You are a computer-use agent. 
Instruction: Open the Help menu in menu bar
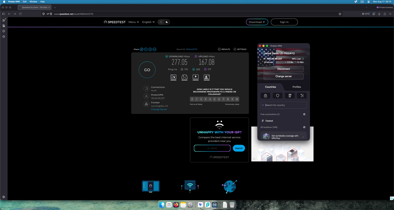point(42,2)
